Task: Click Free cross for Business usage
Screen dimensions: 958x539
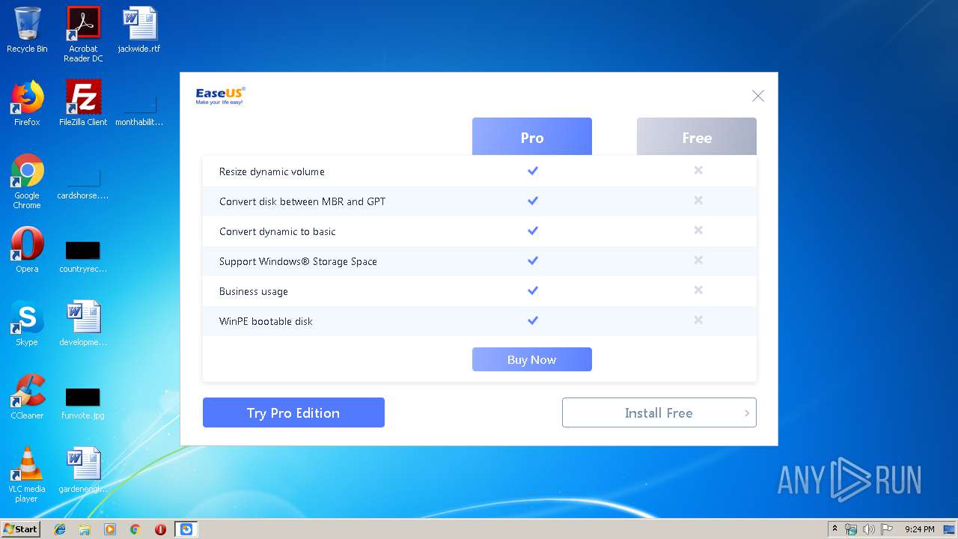Action: tap(698, 290)
